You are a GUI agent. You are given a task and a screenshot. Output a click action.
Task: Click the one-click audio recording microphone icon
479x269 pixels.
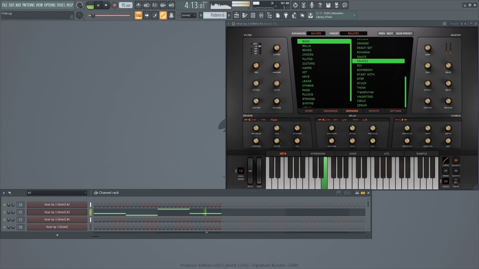point(312,5)
